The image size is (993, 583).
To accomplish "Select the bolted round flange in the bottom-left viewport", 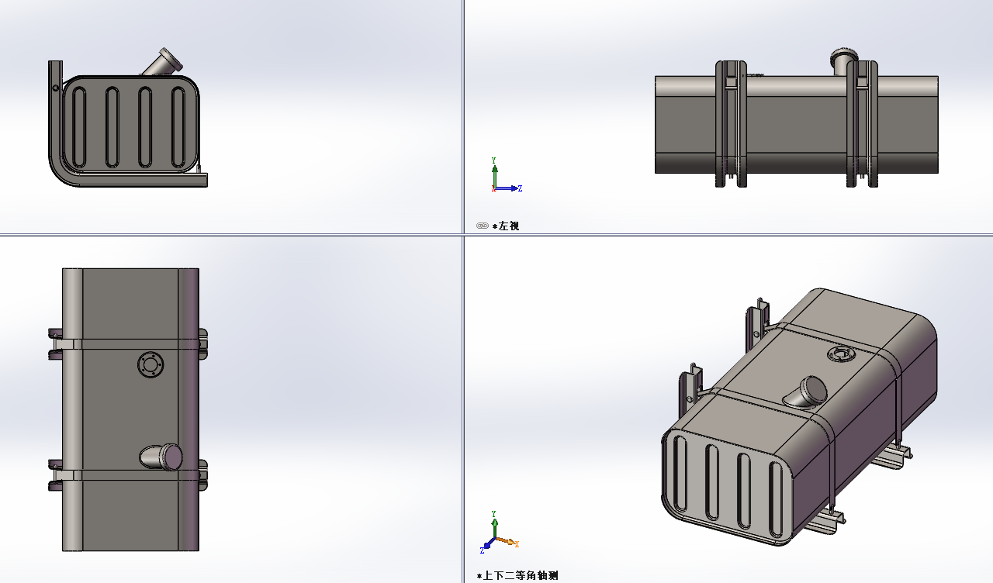I will coord(150,364).
